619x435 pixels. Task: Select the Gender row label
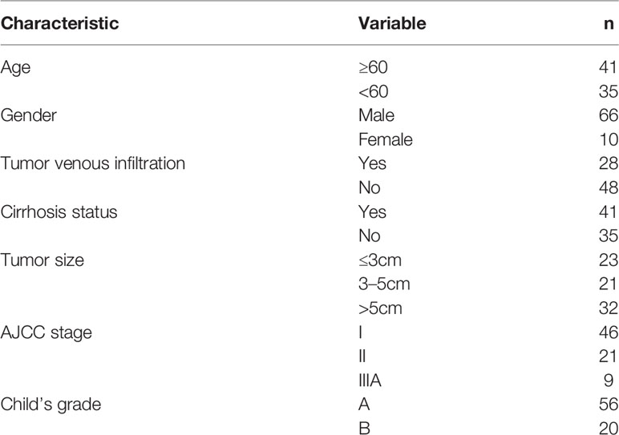28,115
